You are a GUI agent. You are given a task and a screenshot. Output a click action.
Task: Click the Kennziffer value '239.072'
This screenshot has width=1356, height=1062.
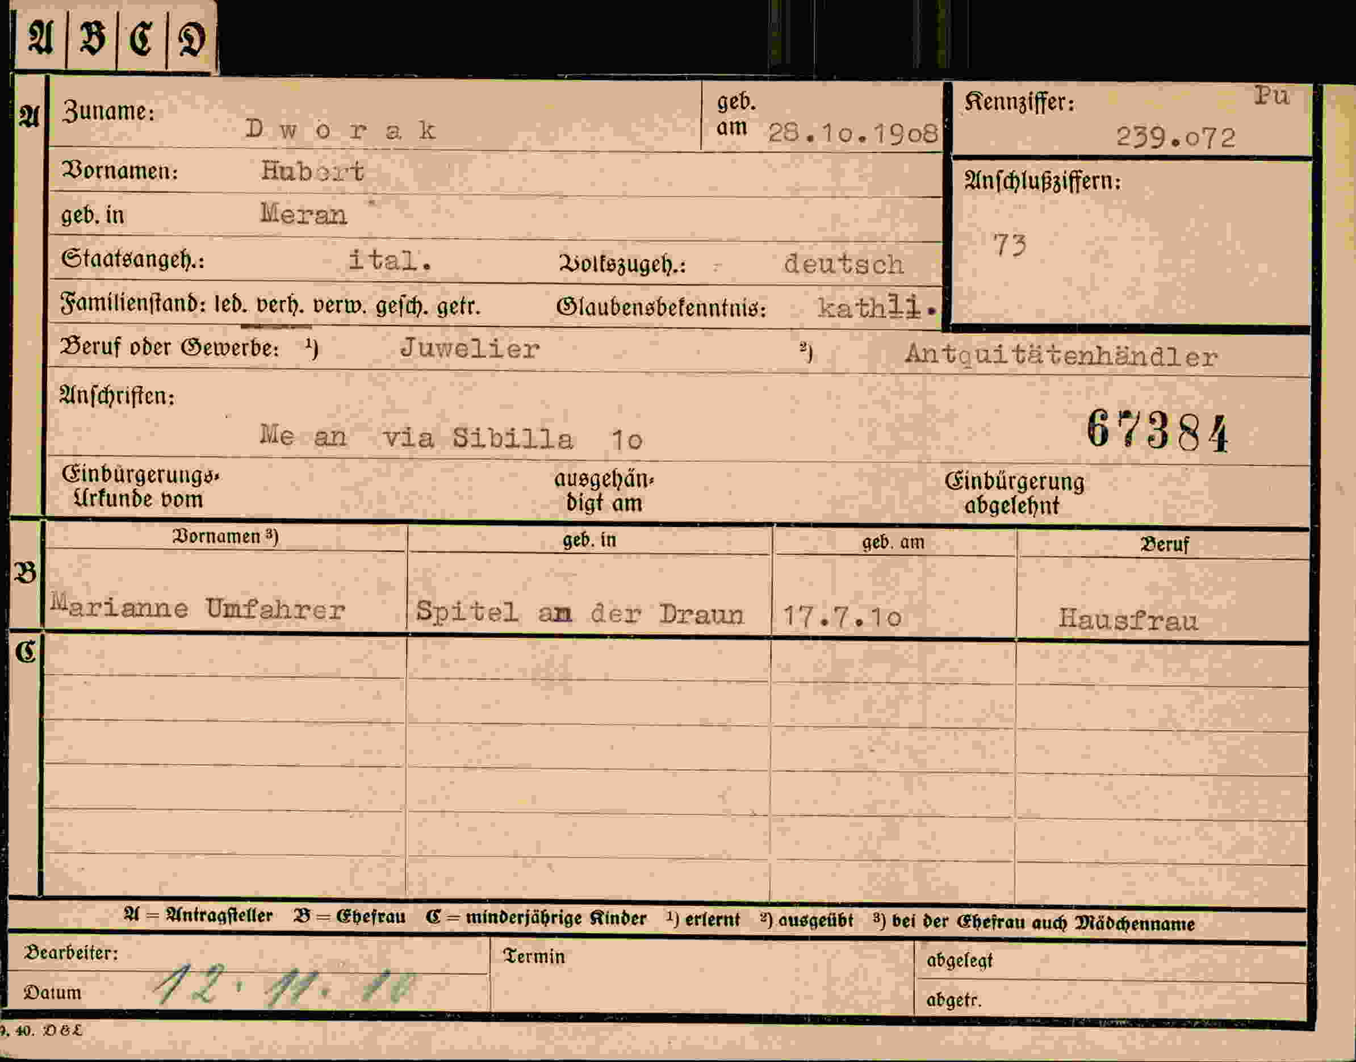point(1175,137)
